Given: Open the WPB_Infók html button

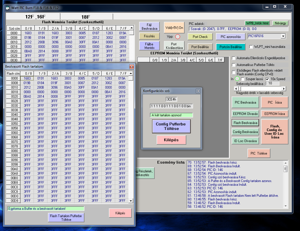Looking at the screenshot, I should (x=257, y=23).
